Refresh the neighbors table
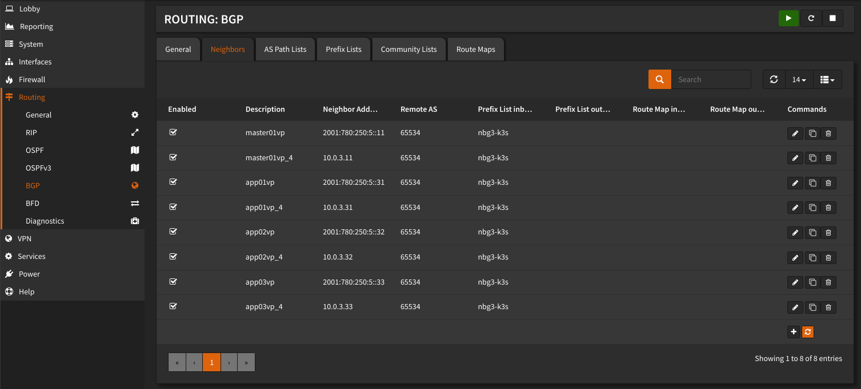The width and height of the screenshot is (861, 389). 774,80
